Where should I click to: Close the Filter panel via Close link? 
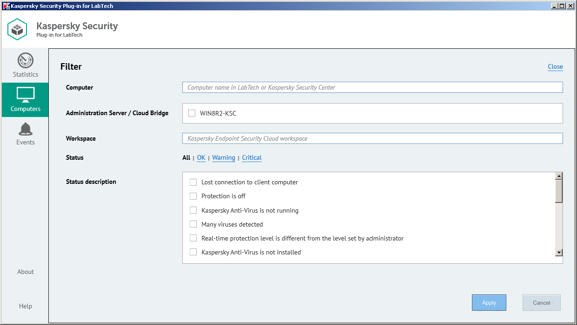coord(555,66)
